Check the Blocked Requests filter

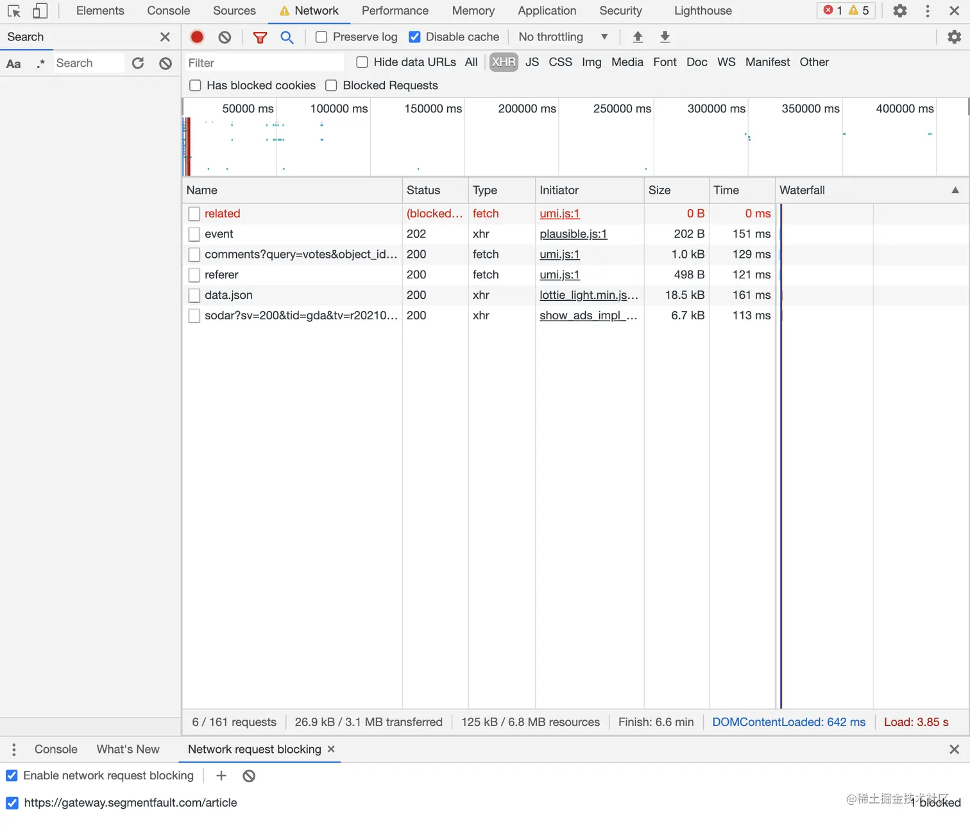click(331, 85)
